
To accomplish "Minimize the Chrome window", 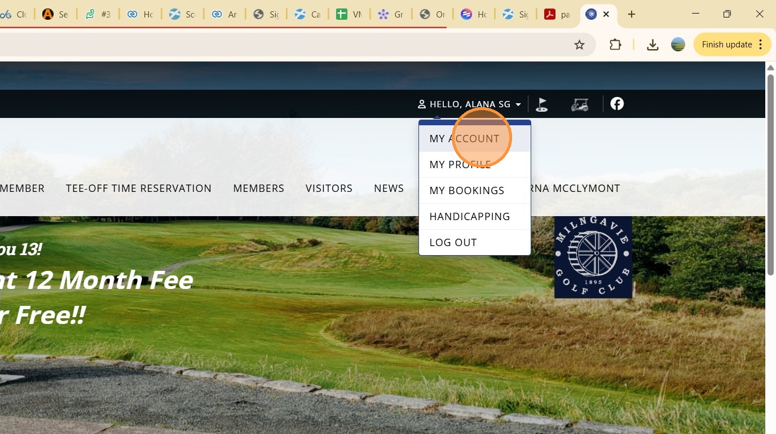I will click(695, 14).
